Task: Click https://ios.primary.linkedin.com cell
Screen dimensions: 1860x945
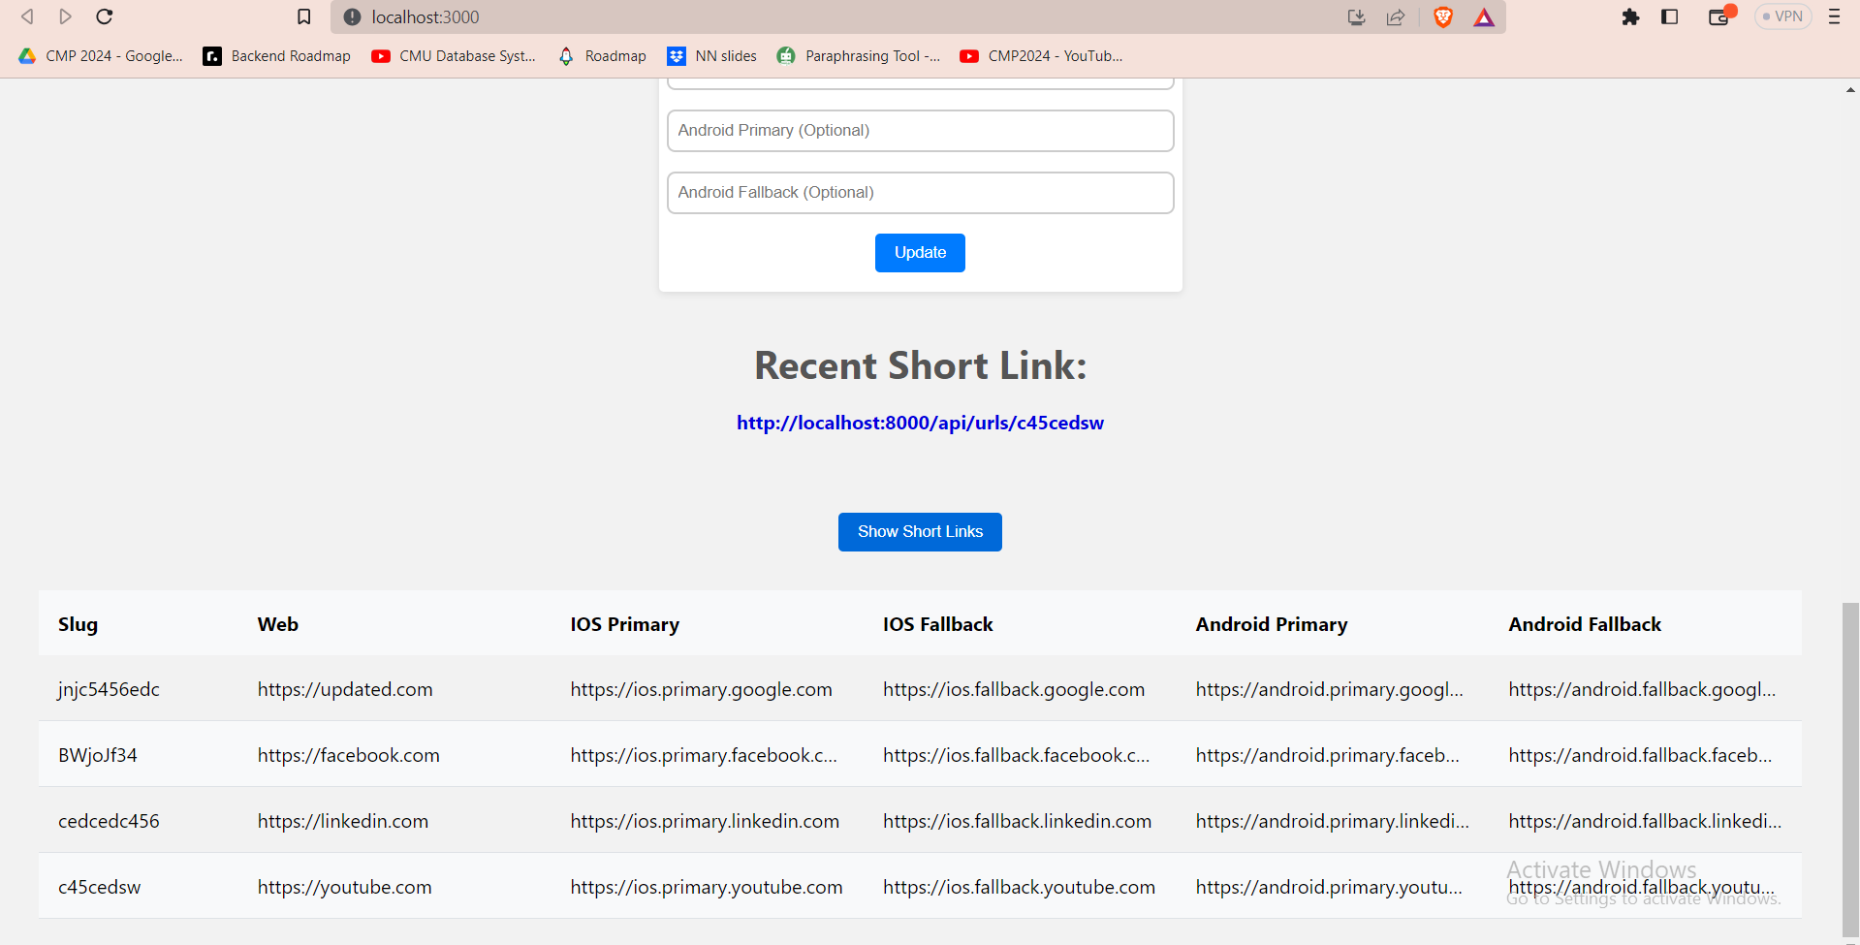Action: click(705, 821)
